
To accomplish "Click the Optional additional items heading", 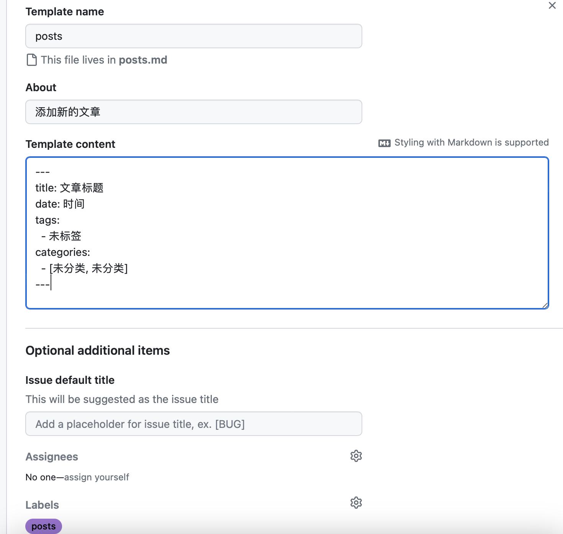I will (x=98, y=350).
